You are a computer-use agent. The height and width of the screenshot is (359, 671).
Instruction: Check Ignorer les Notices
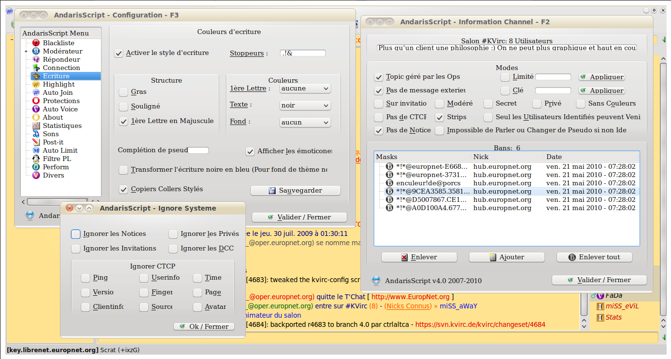[75, 234]
